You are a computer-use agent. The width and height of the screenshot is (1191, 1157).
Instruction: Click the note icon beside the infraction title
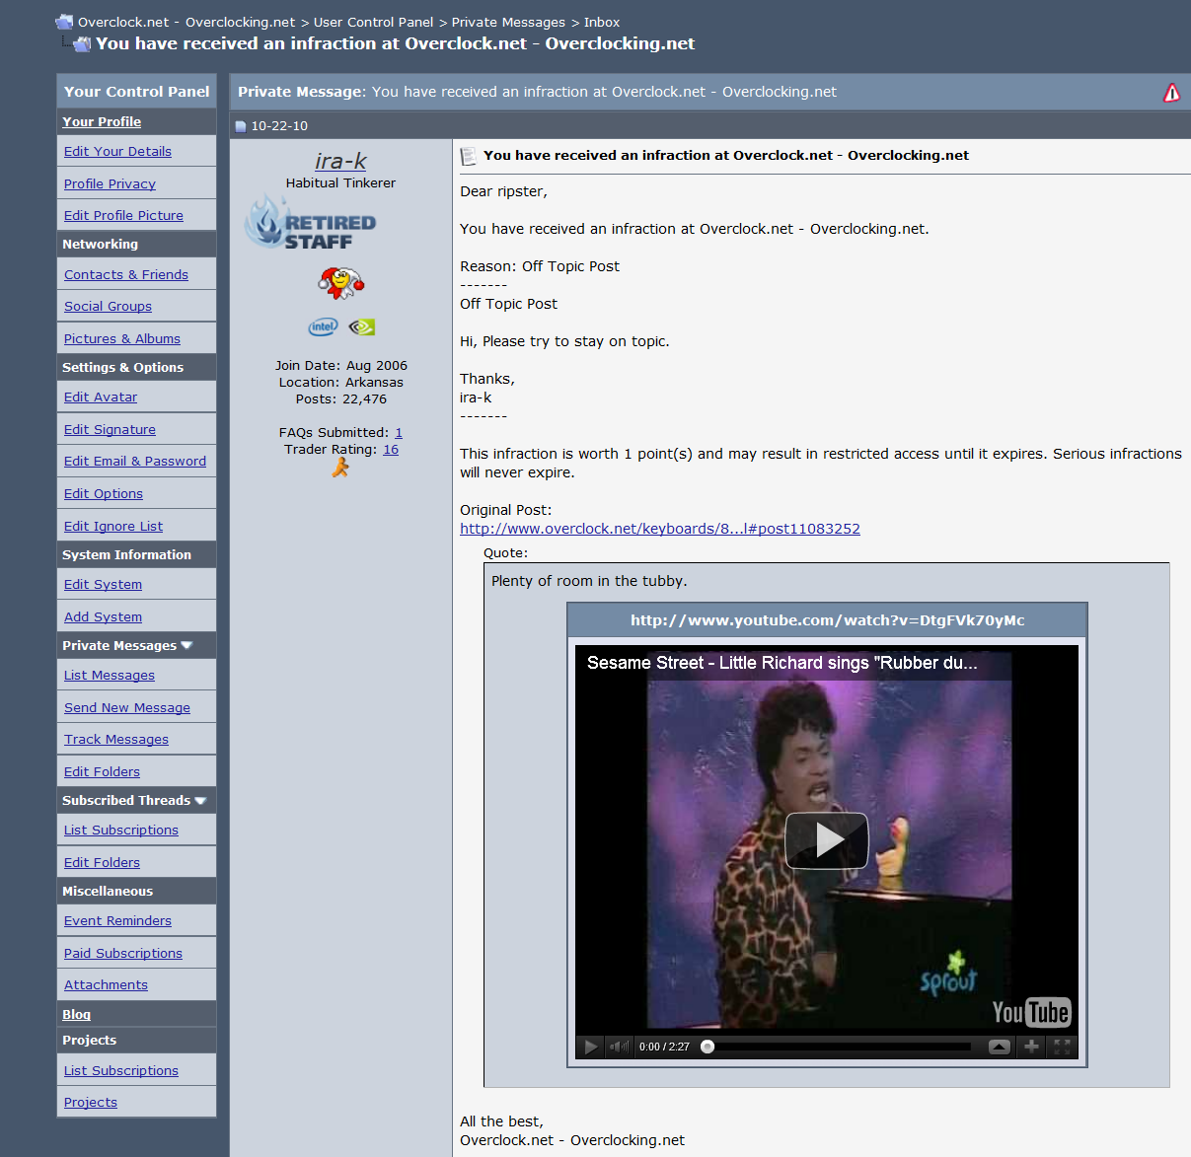click(469, 155)
